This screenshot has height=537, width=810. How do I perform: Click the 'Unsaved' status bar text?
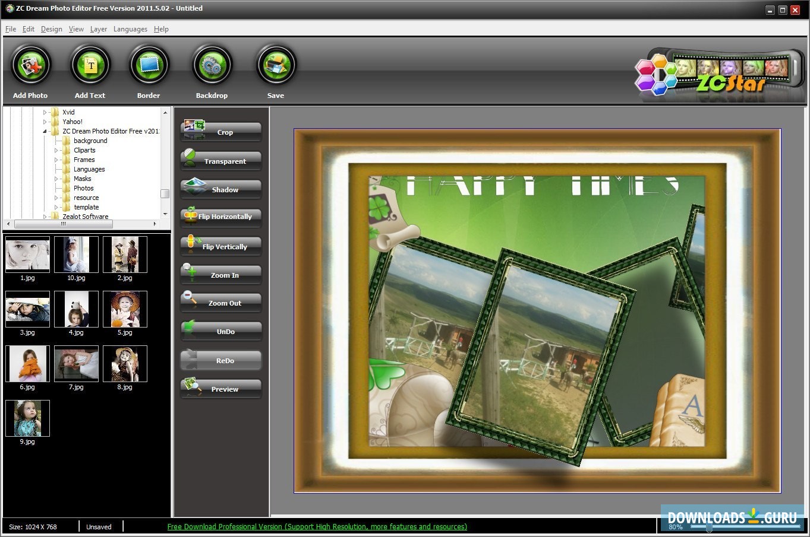tap(99, 527)
